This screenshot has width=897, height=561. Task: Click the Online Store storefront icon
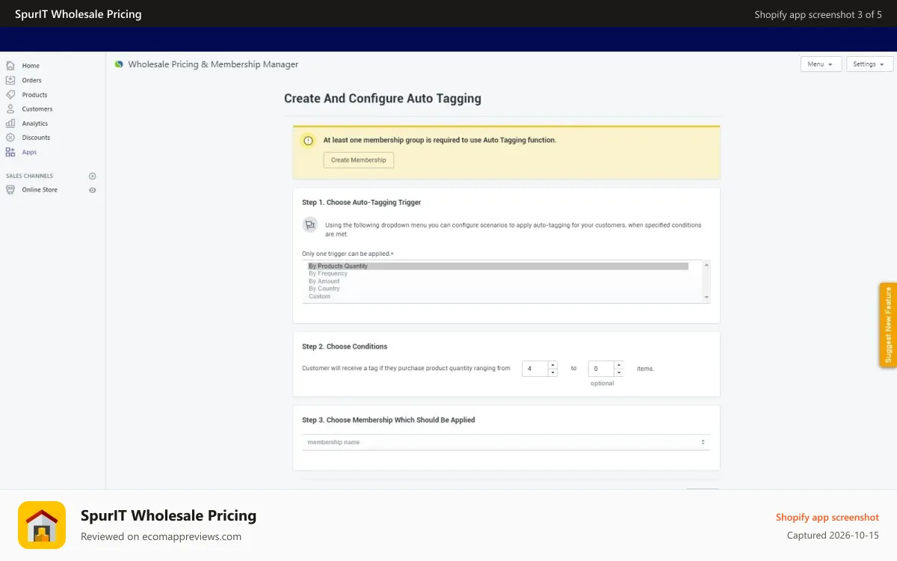point(10,190)
